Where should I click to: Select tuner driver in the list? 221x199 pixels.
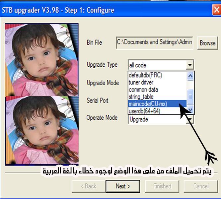pos(157,82)
